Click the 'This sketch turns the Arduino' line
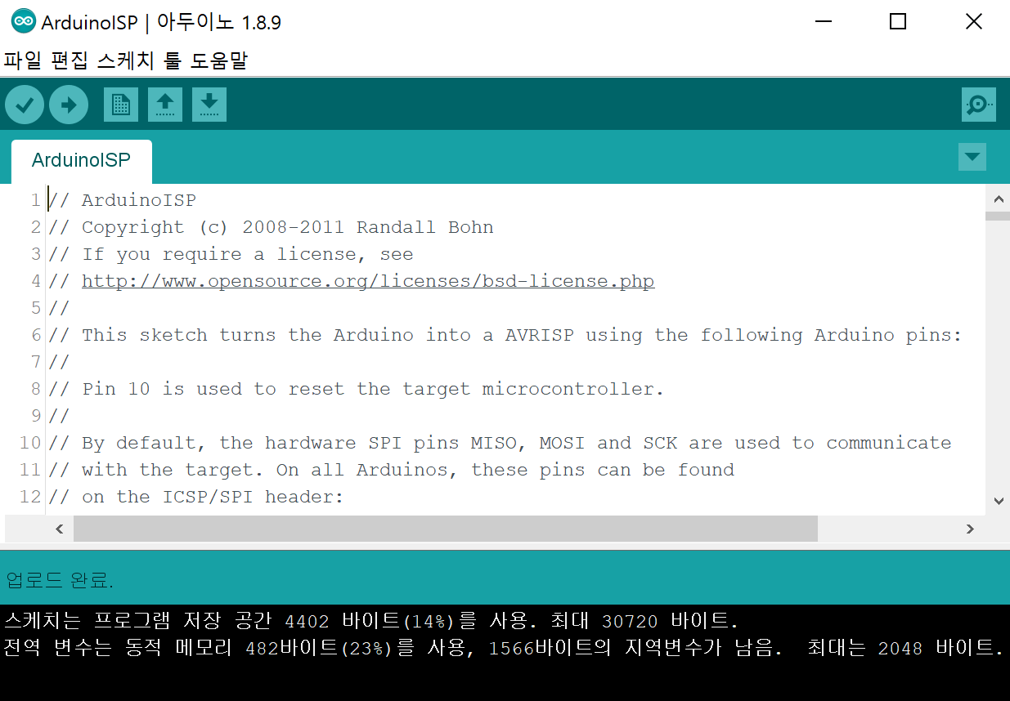Image resolution: width=1010 pixels, height=701 pixels. (505, 335)
